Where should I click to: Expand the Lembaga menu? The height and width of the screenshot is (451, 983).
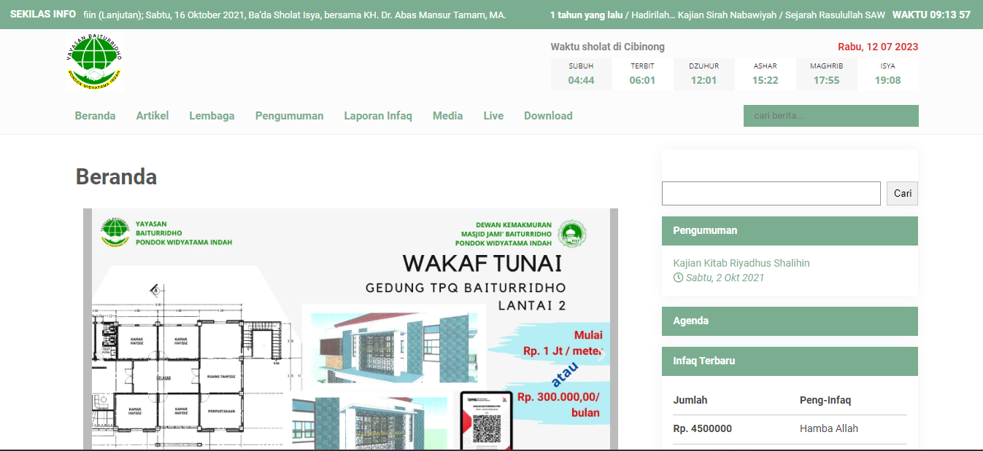pos(212,116)
